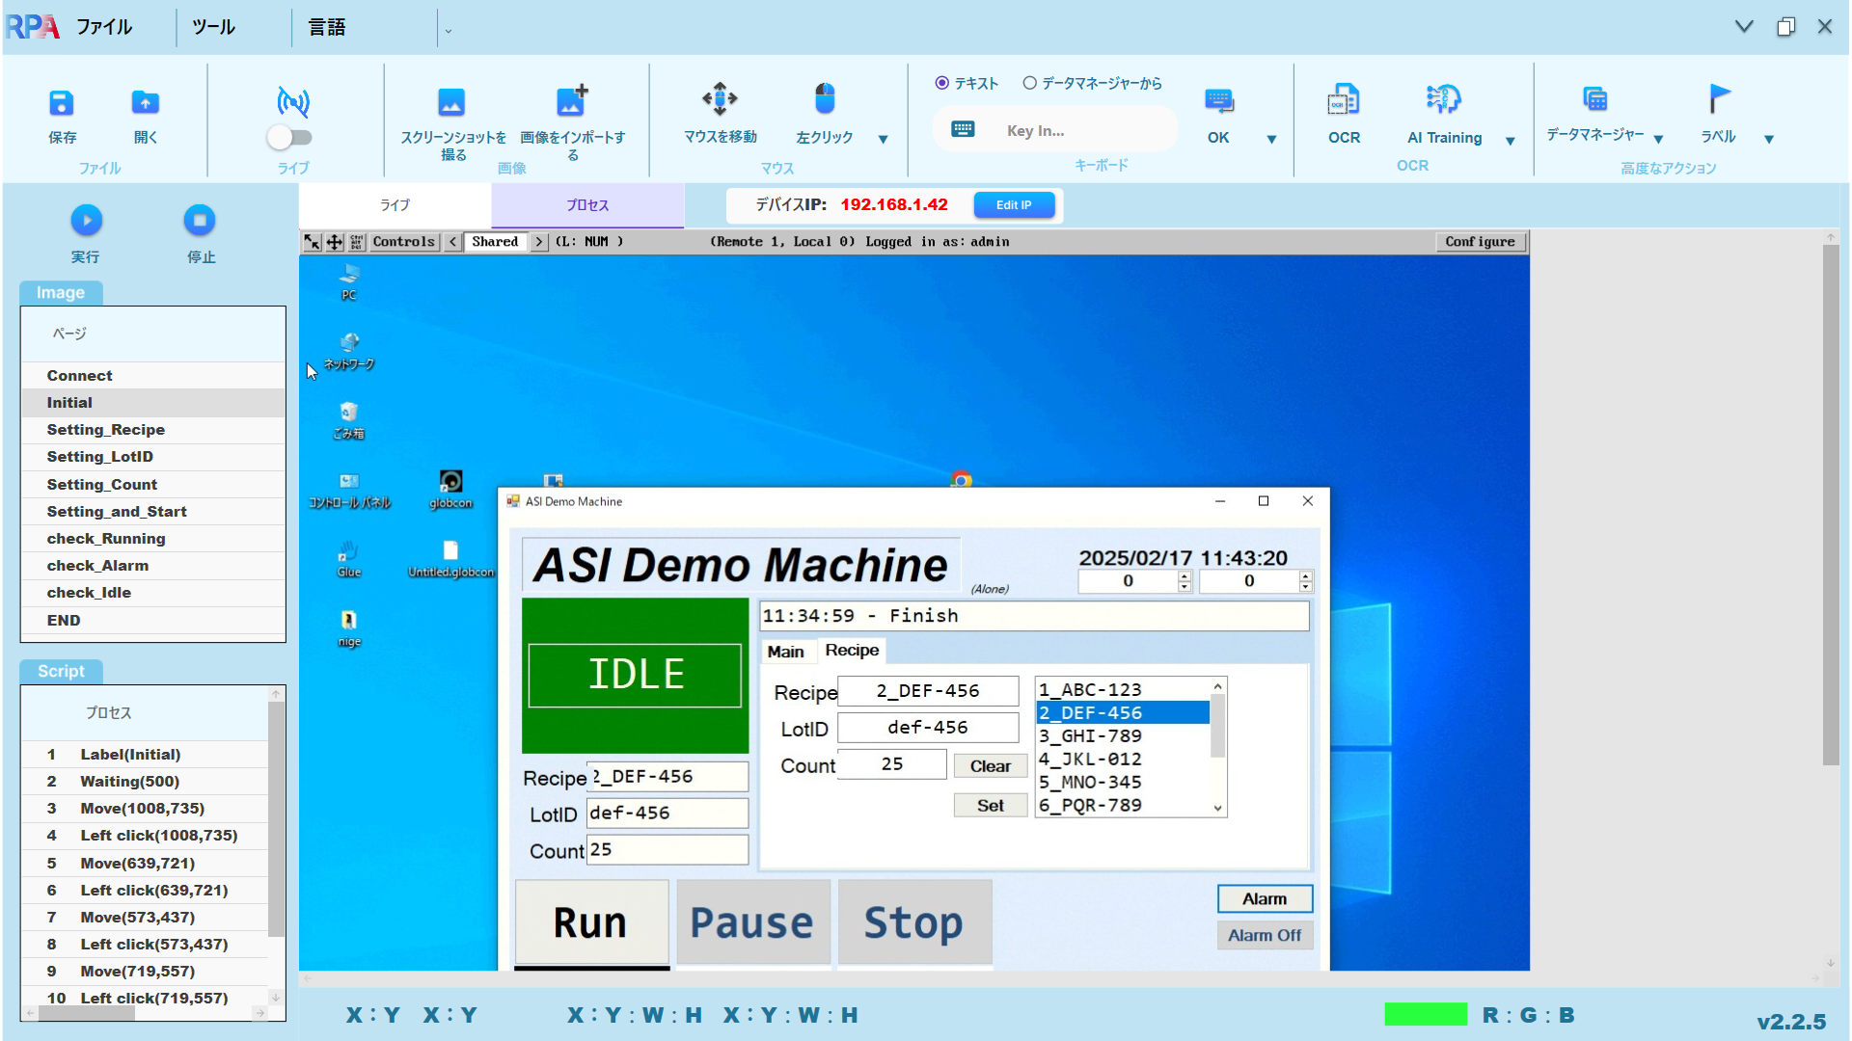Click the Label (ラベル) flag icon

[x=1719, y=98]
